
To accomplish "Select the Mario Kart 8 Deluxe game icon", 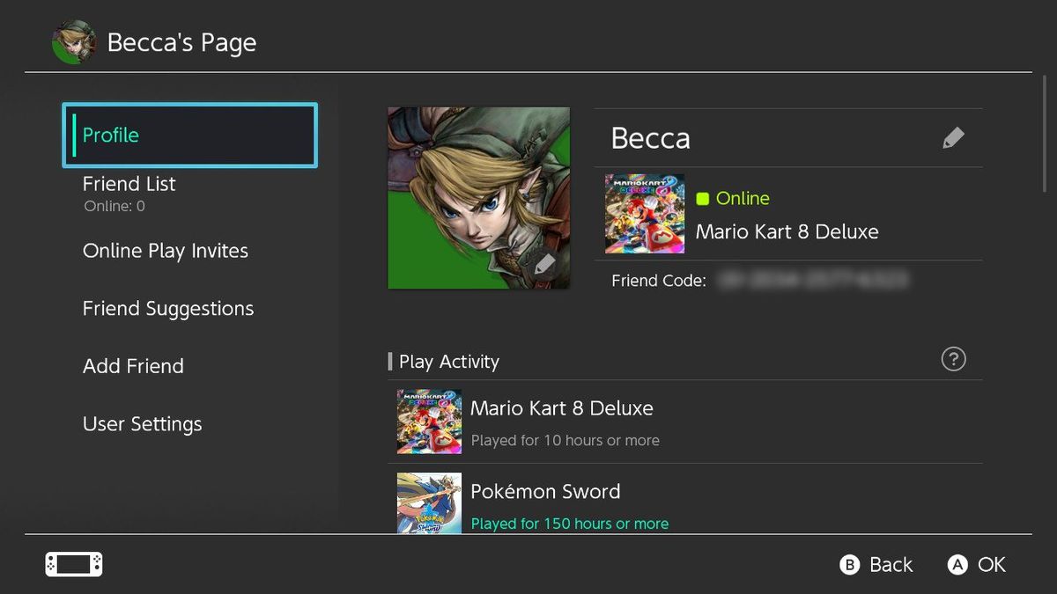I will pyautogui.click(x=644, y=213).
